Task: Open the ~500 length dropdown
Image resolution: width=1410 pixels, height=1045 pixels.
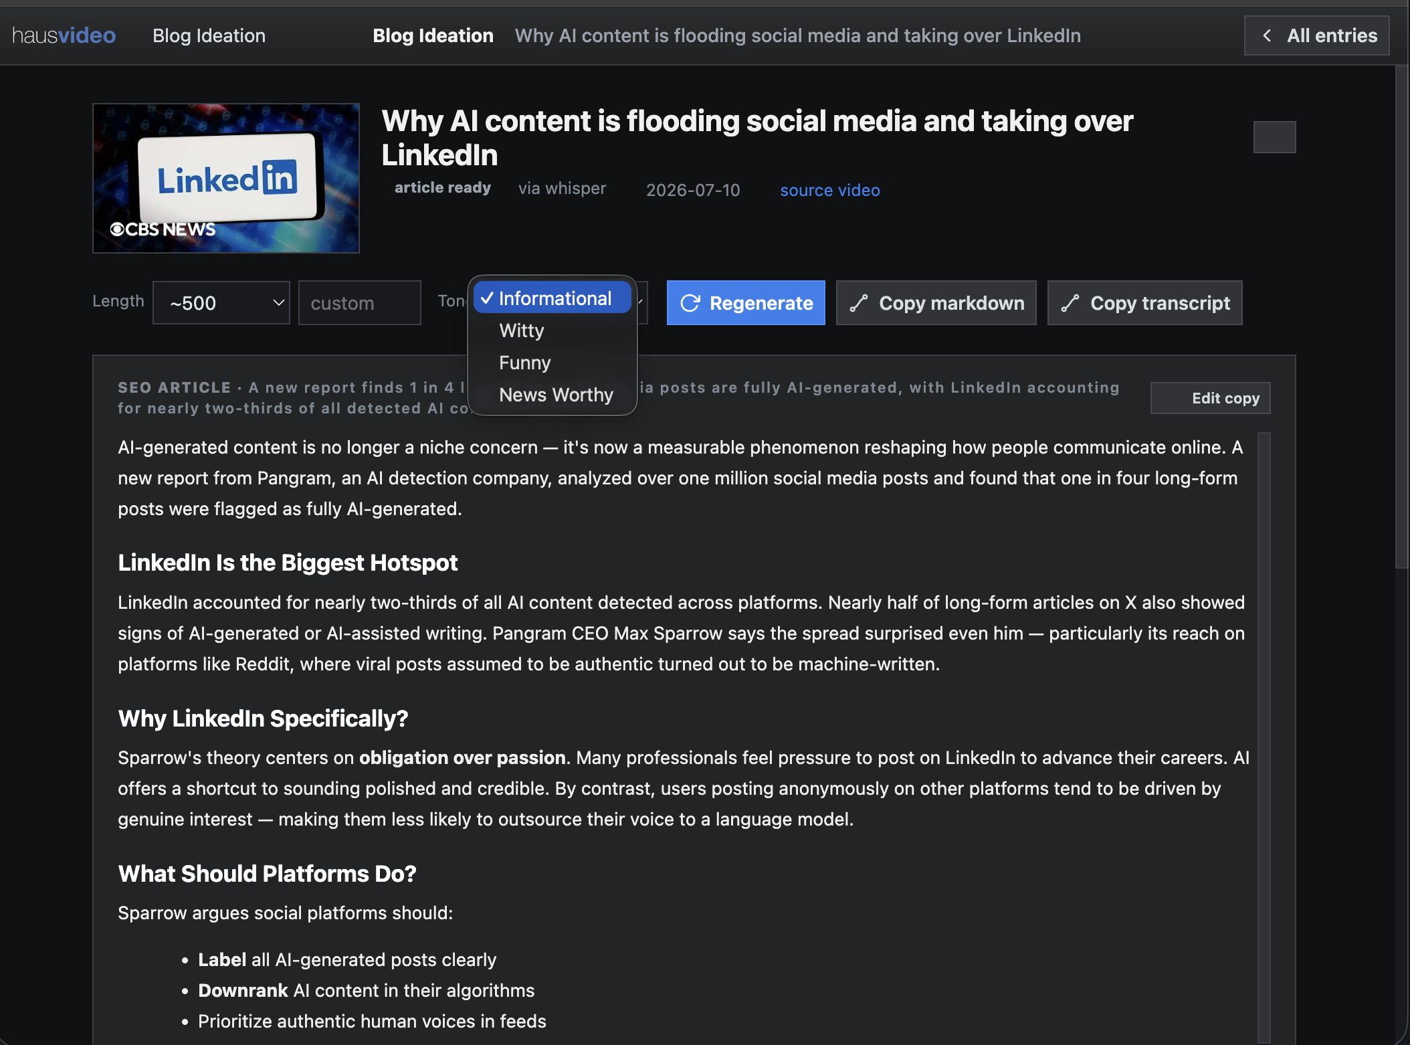Action: [221, 303]
